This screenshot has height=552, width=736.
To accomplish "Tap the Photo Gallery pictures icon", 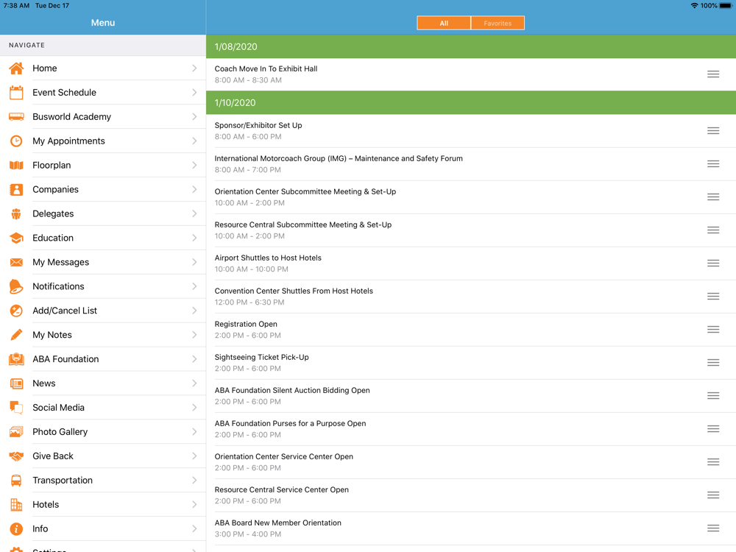I will pyautogui.click(x=16, y=432).
